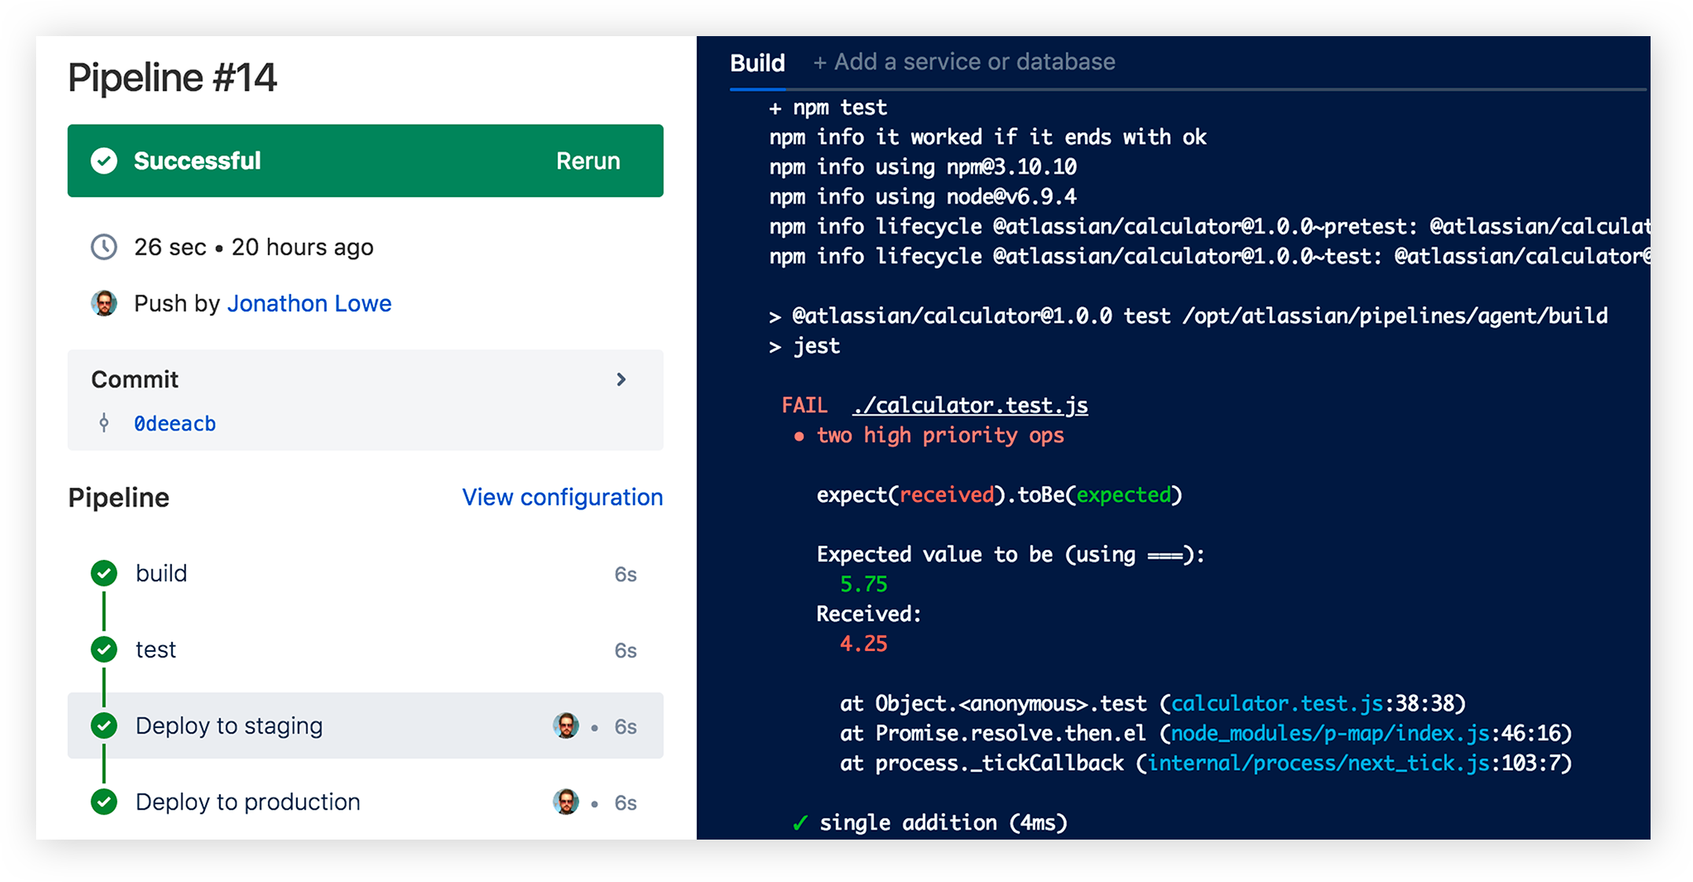Open node_modules/p-map/index.js stack trace link
This screenshot has width=1693, height=882.
pos(1329,734)
